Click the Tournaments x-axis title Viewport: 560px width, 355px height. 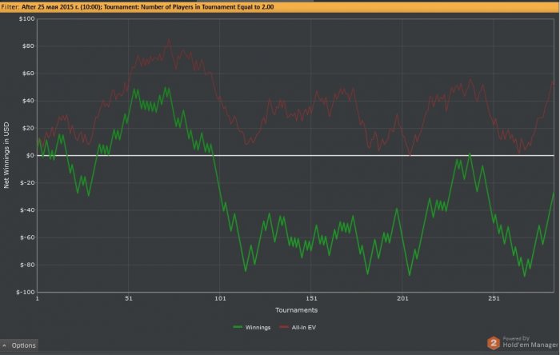(x=296, y=309)
